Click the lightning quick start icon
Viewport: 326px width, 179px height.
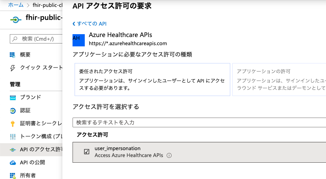tap(13, 68)
